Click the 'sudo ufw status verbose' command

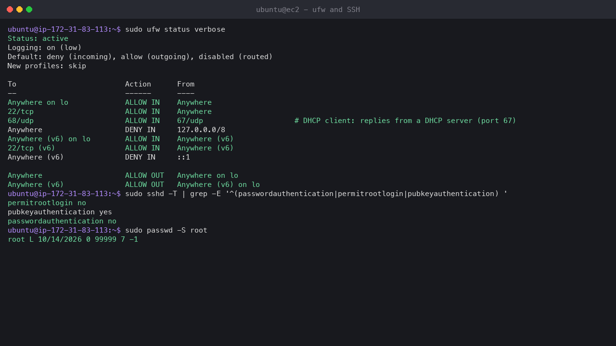(175, 29)
